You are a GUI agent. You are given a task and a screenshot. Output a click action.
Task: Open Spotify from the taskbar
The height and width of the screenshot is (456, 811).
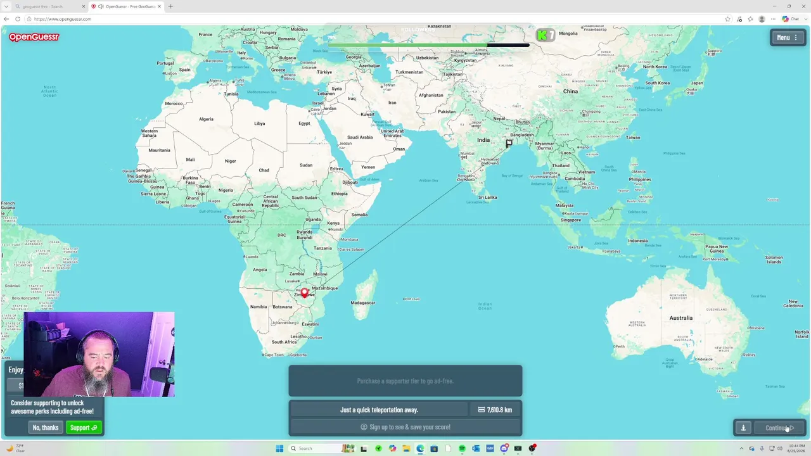point(462,448)
